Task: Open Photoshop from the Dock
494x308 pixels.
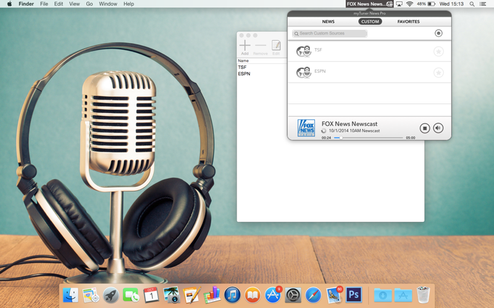Action: [354, 295]
